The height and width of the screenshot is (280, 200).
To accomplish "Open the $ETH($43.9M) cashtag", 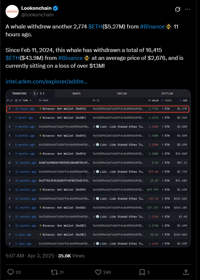I will tap(12, 58).
